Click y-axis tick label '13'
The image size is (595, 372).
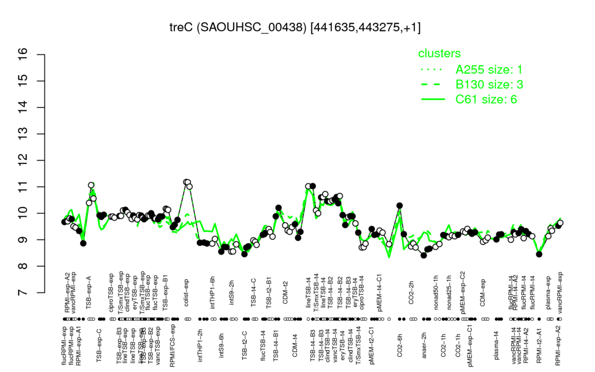tap(23, 134)
